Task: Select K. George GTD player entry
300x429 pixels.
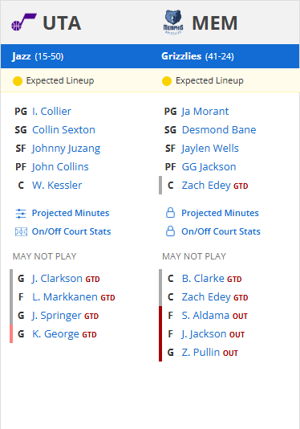Action: click(64, 334)
